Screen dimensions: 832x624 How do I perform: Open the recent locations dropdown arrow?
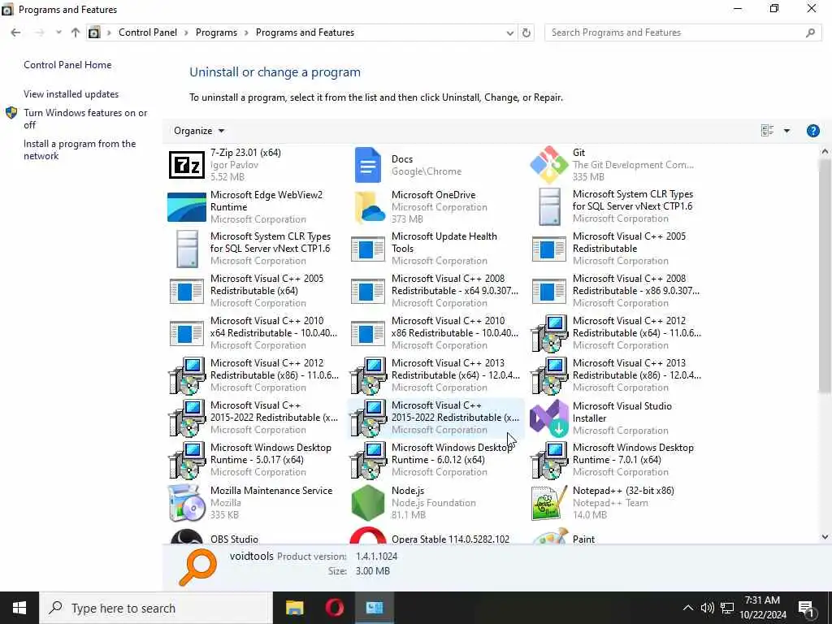coord(58,32)
